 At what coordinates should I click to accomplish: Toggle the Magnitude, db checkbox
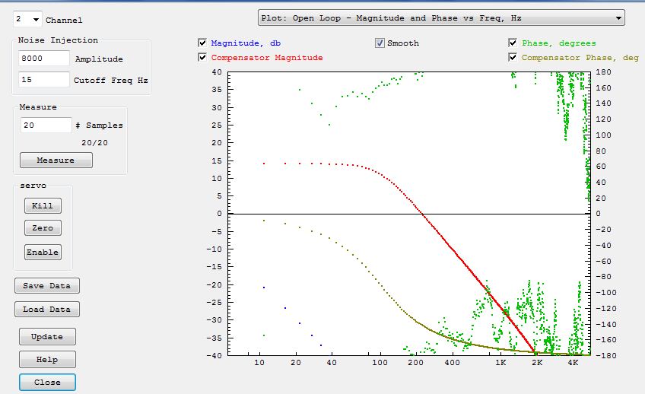[202, 43]
